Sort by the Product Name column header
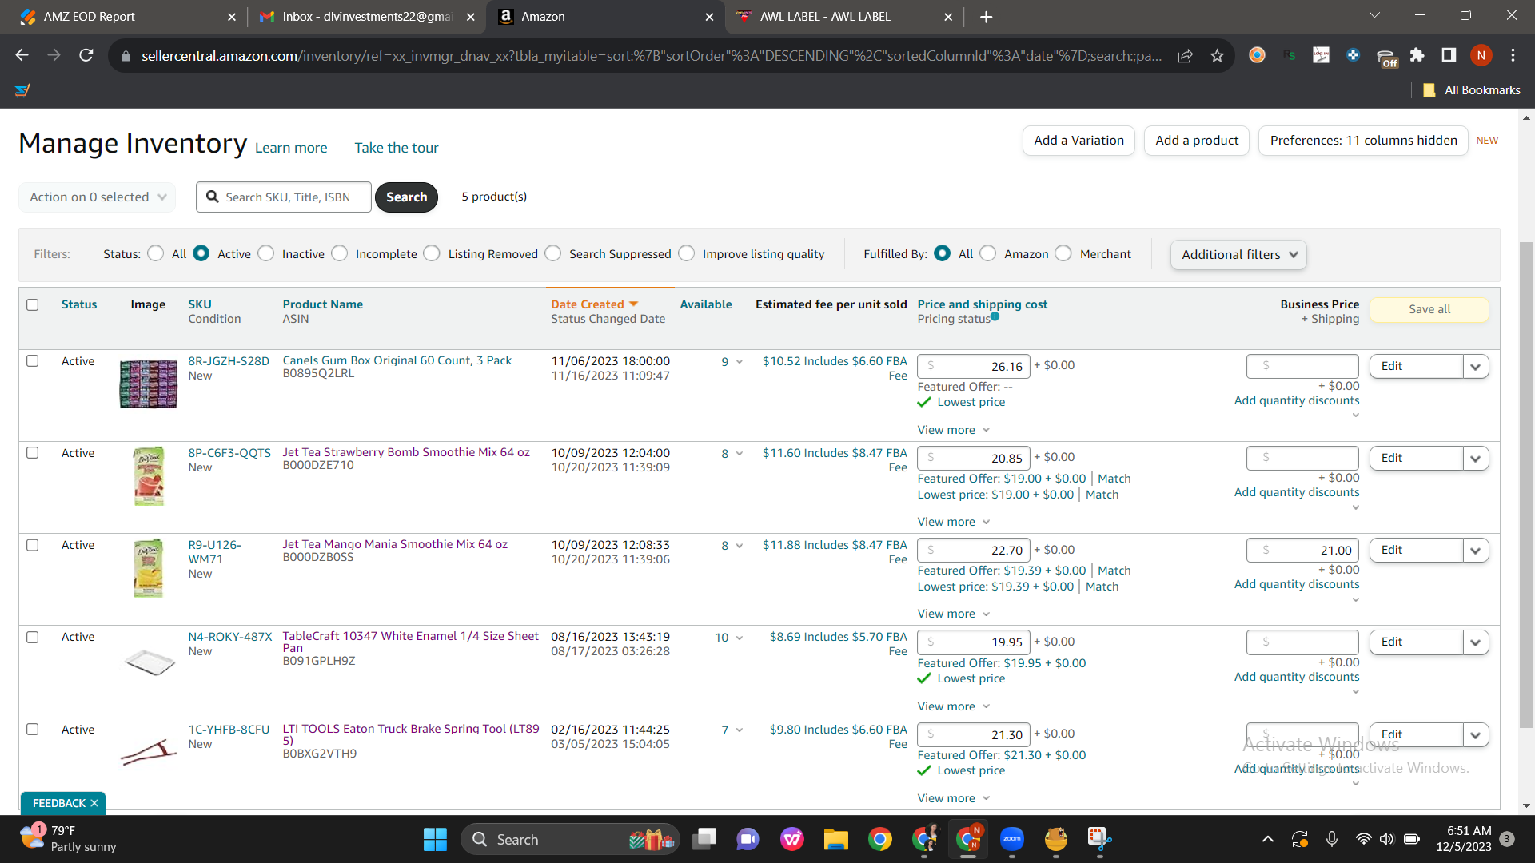 click(323, 304)
